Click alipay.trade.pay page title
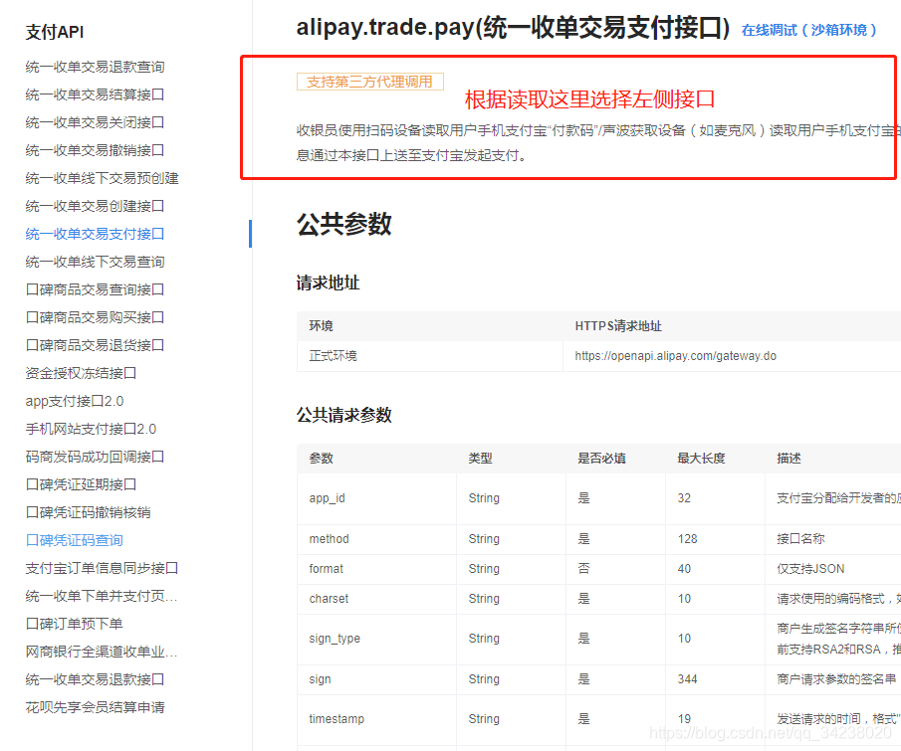Viewport: 901px width, 751px height. coord(513,28)
